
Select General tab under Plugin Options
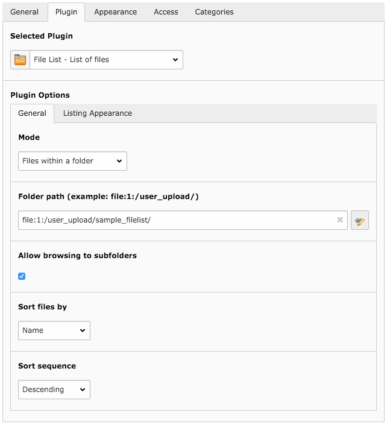coord(33,113)
